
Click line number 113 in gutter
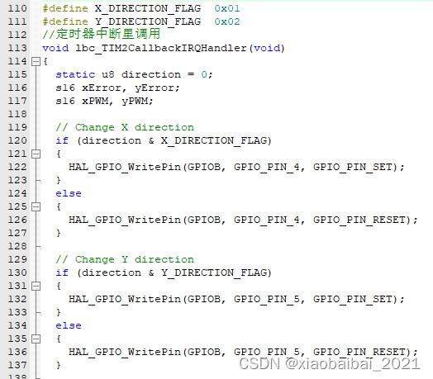click(x=17, y=48)
